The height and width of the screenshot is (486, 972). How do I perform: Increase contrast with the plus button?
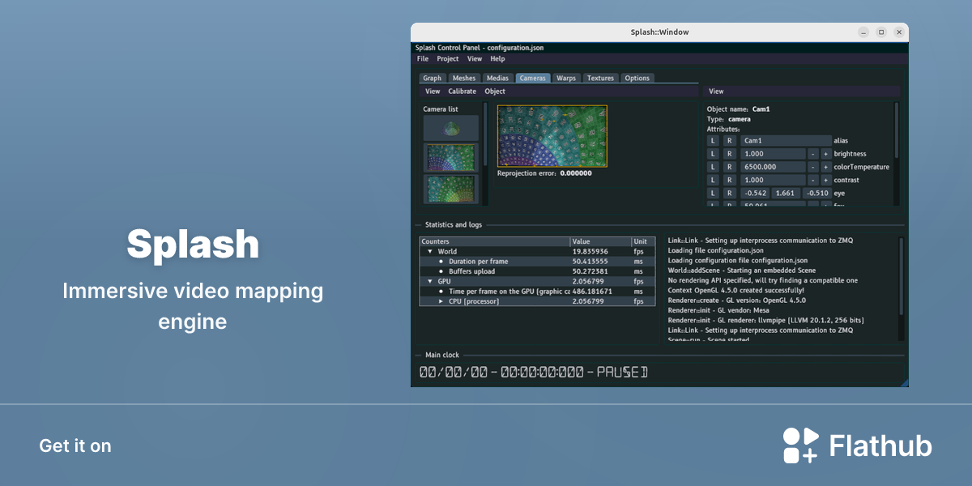tap(825, 180)
